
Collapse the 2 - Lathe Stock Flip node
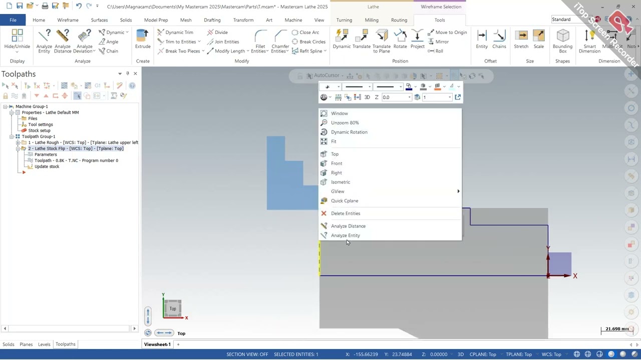tap(18, 148)
